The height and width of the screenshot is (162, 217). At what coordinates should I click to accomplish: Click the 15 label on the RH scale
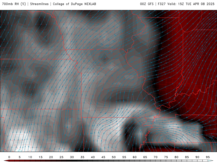(x=40, y=157)
